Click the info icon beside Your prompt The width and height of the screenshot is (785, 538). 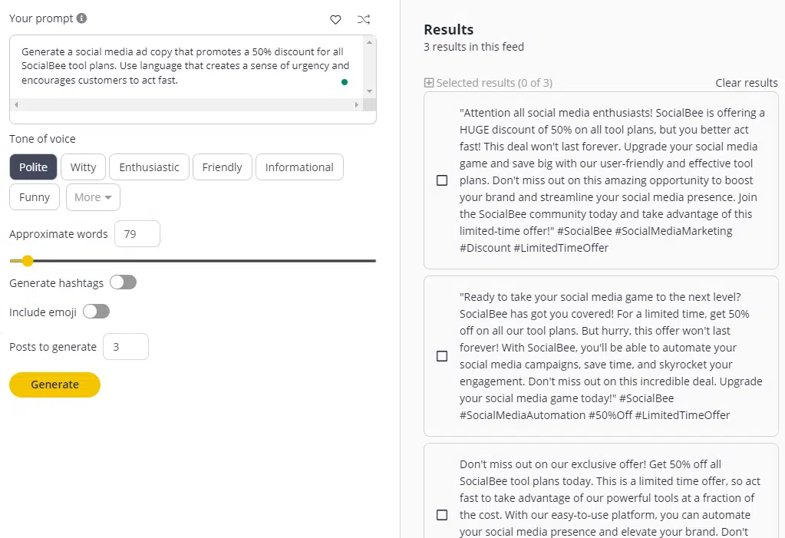(82, 18)
